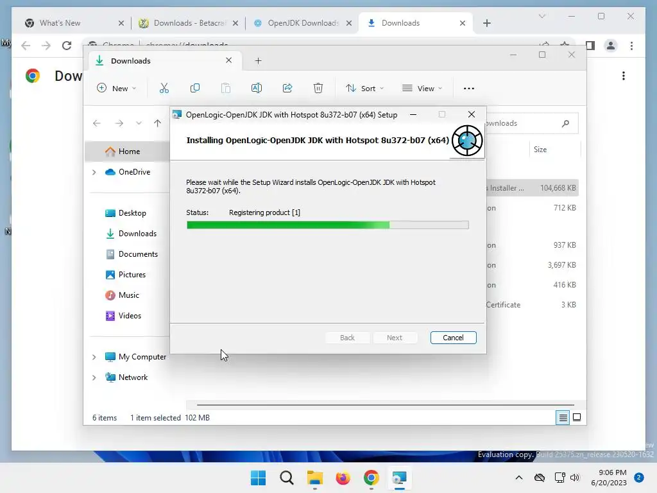This screenshot has width=657, height=493.
Task: Open recent locations chevron in Explorer
Action: coord(139,123)
